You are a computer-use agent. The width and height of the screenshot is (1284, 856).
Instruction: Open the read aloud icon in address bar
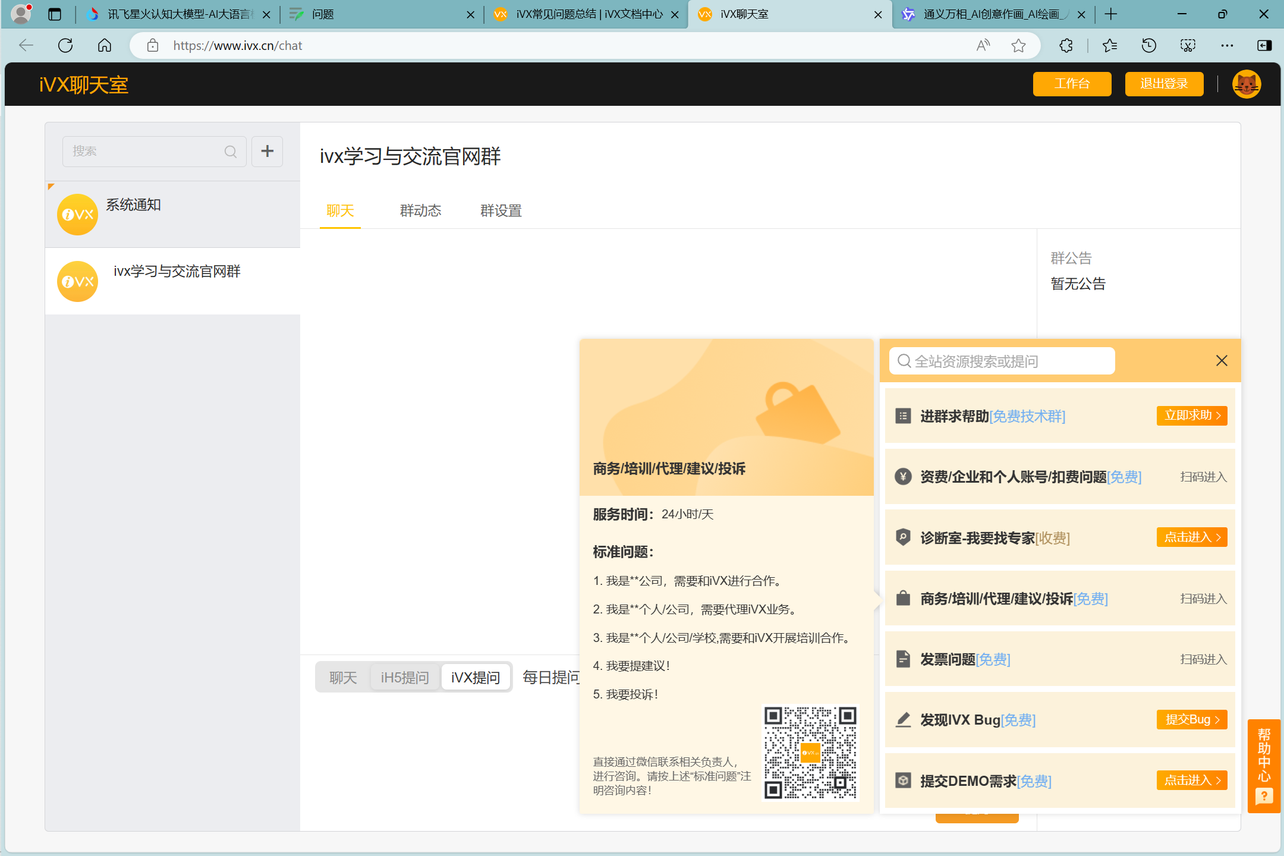983,46
